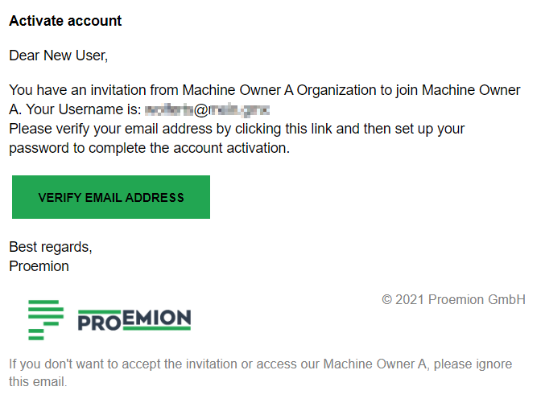Click the PROEMION wordmark in the logo
This screenshot has width=541, height=403.
pos(134,320)
